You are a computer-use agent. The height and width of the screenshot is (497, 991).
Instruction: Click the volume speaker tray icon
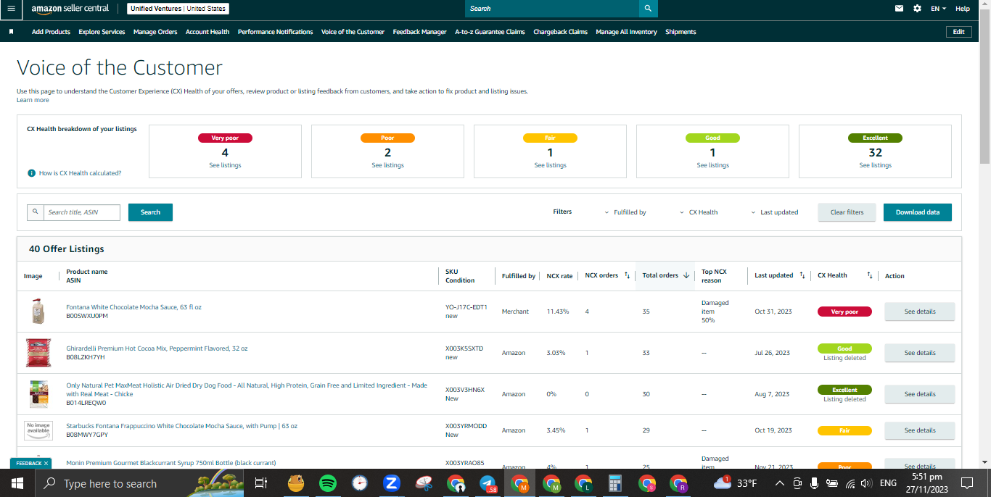click(x=865, y=483)
